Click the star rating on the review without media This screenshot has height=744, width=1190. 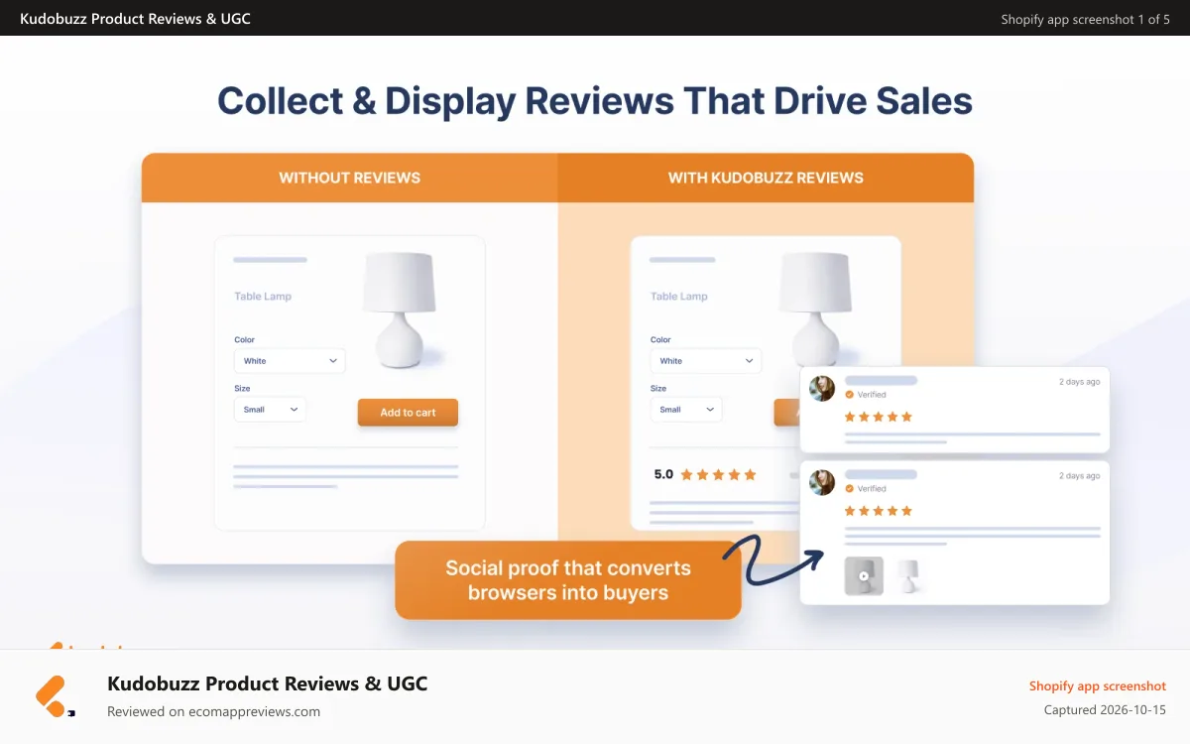(878, 417)
